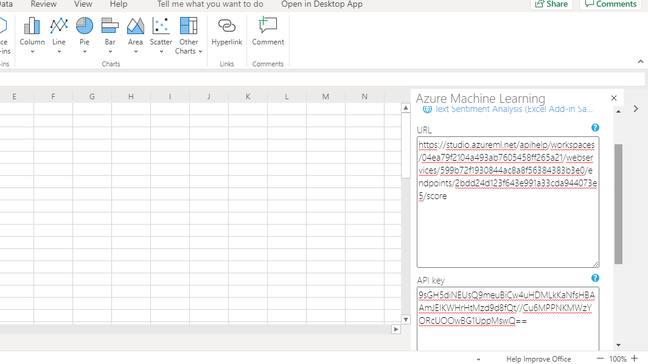Viewport: 648px width, 364px height.
Task: Select column E header
Action: [x=15, y=96]
